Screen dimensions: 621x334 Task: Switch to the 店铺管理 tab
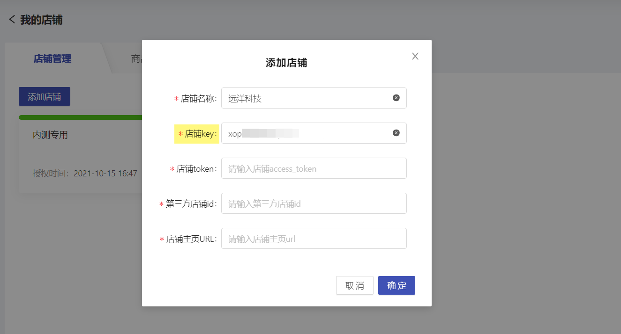[52, 59]
